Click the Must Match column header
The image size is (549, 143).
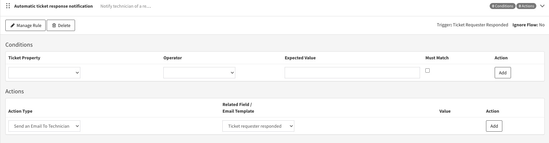pos(437,58)
